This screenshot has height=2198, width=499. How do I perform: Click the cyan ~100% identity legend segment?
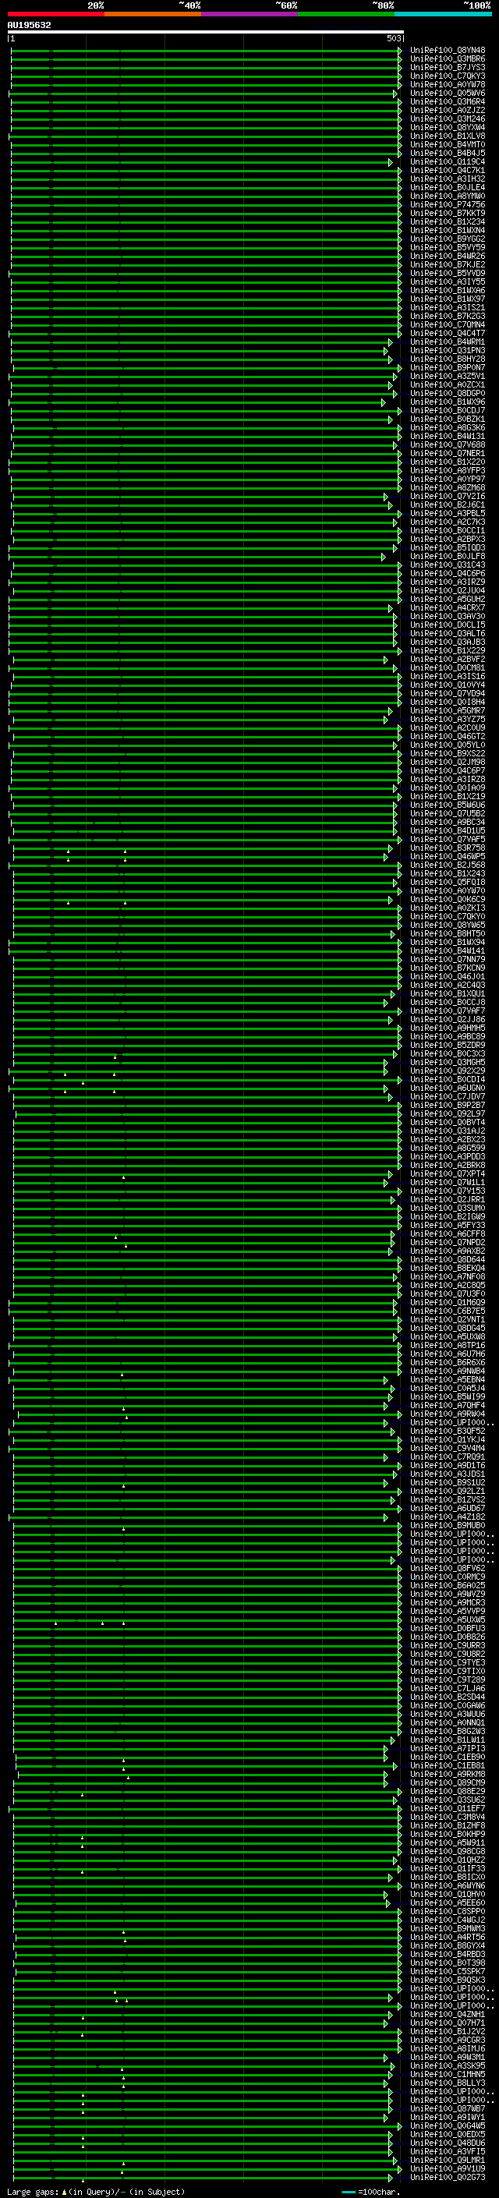(x=444, y=14)
